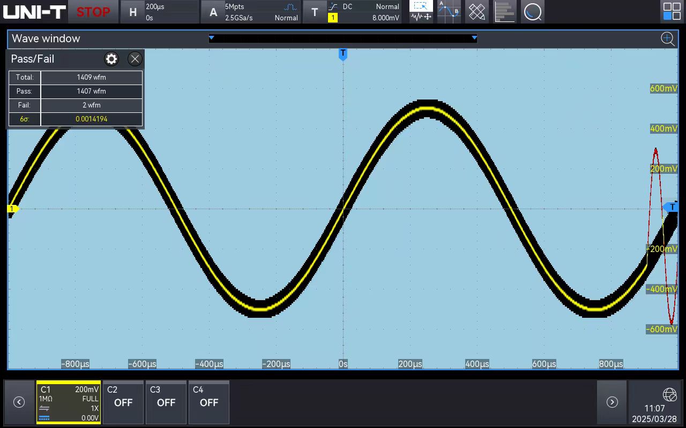Select the C1 channel settings box
The height and width of the screenshot is (428, 686).
pyautogui.click(x=69, y=402)
